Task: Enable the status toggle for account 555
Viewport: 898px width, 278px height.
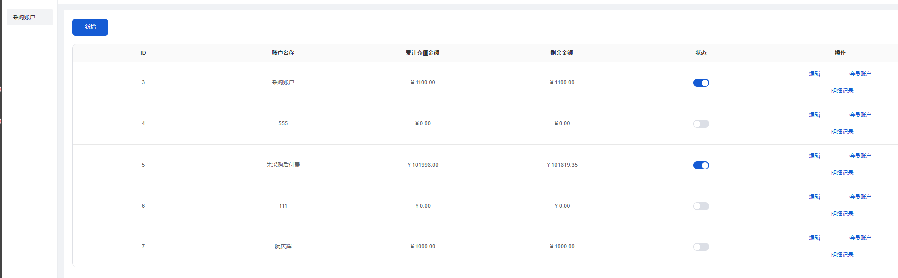Action: tap(701, 124)
